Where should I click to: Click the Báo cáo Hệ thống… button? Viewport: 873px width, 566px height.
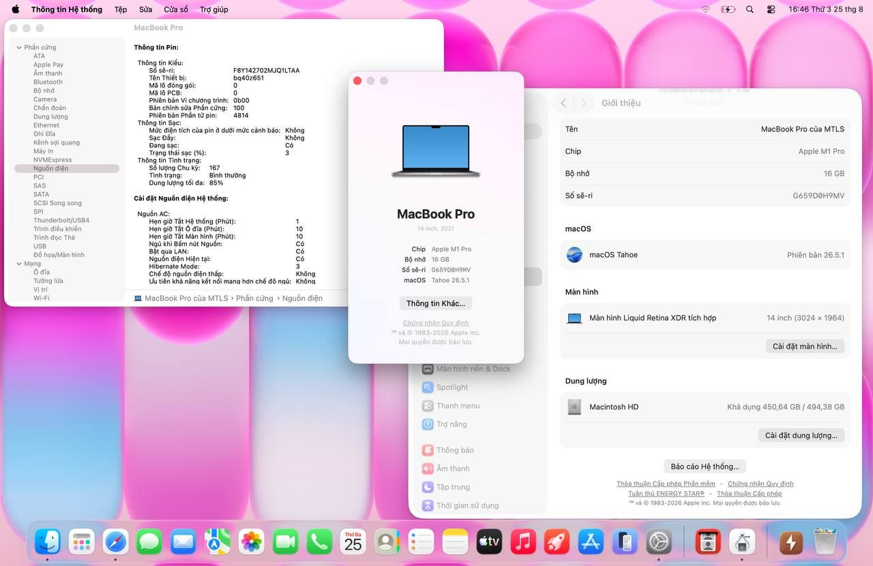tap(705, 467)
